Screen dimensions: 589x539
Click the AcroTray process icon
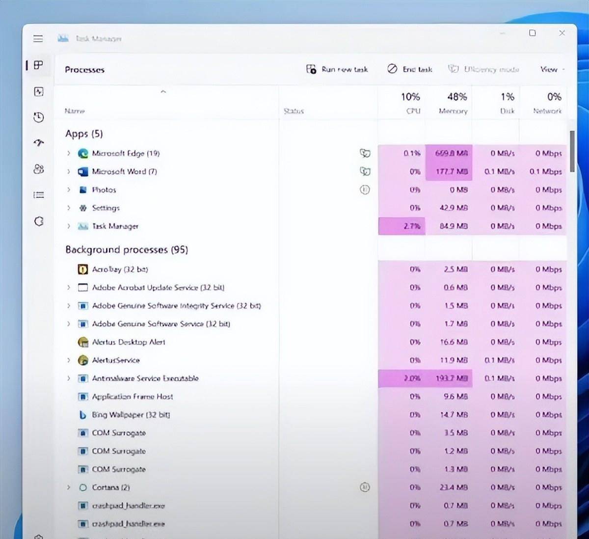83,269
